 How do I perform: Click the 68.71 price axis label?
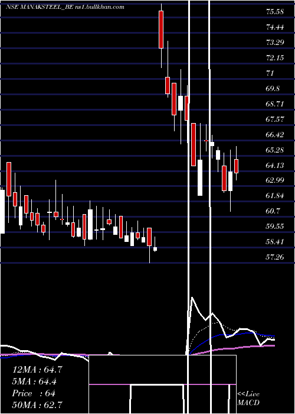(275, 103)
